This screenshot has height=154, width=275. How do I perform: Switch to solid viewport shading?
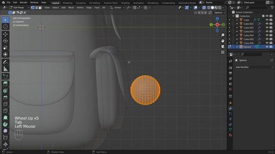212,8
